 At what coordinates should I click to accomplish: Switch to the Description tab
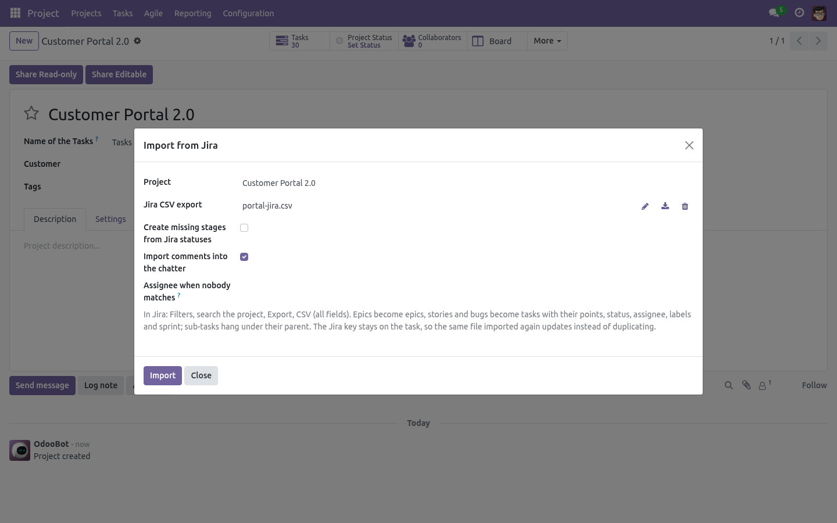[55, 219]
